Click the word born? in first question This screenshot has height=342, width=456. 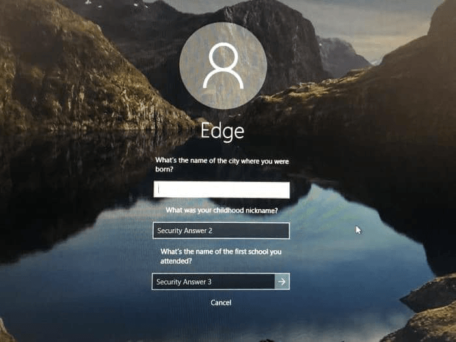tap(164, 169)
